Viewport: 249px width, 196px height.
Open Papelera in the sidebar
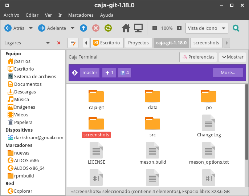tap(33, 122)
